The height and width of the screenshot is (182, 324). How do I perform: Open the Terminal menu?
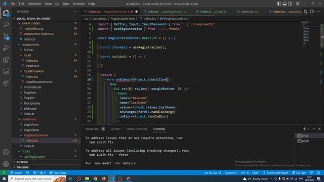coord(78,4)
